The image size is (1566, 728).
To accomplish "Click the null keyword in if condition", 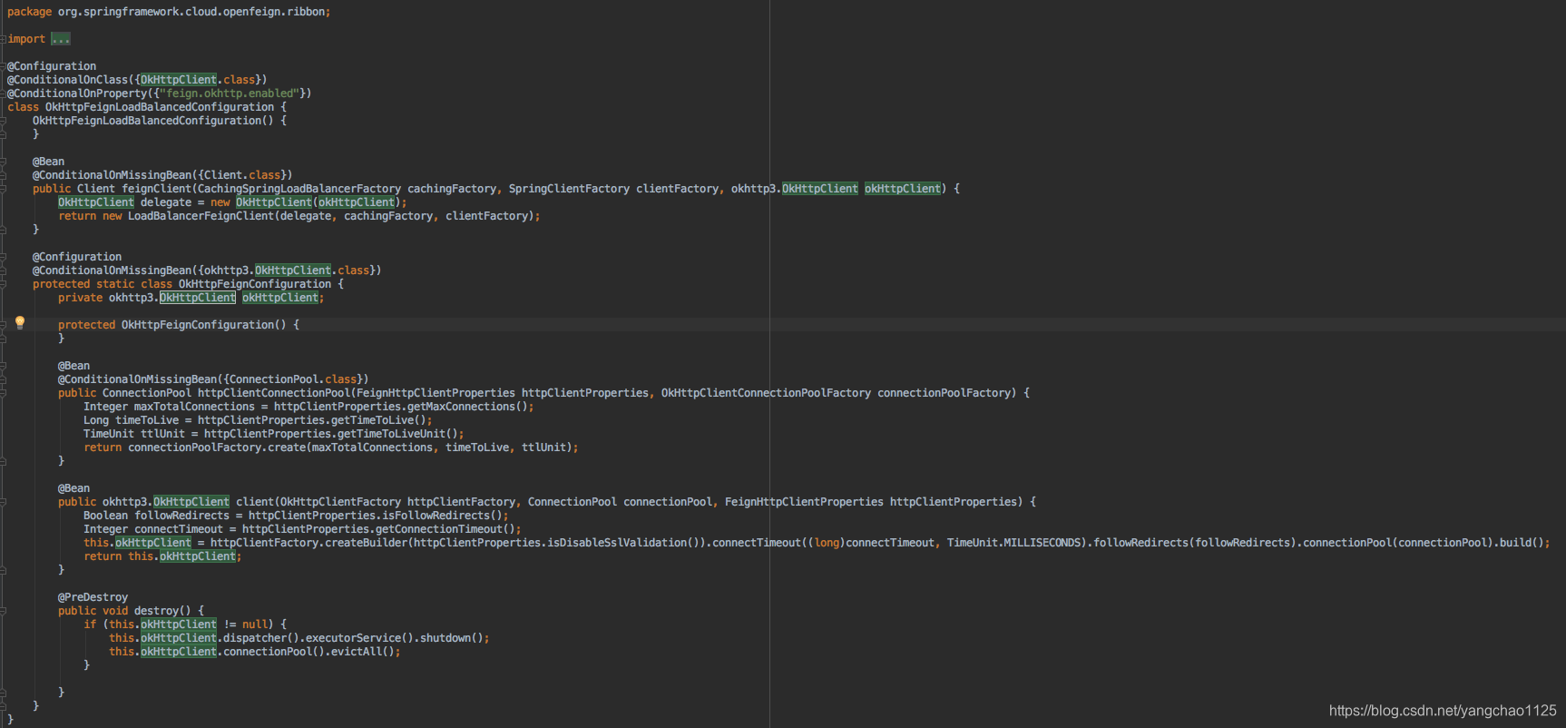I will (255, 625).
